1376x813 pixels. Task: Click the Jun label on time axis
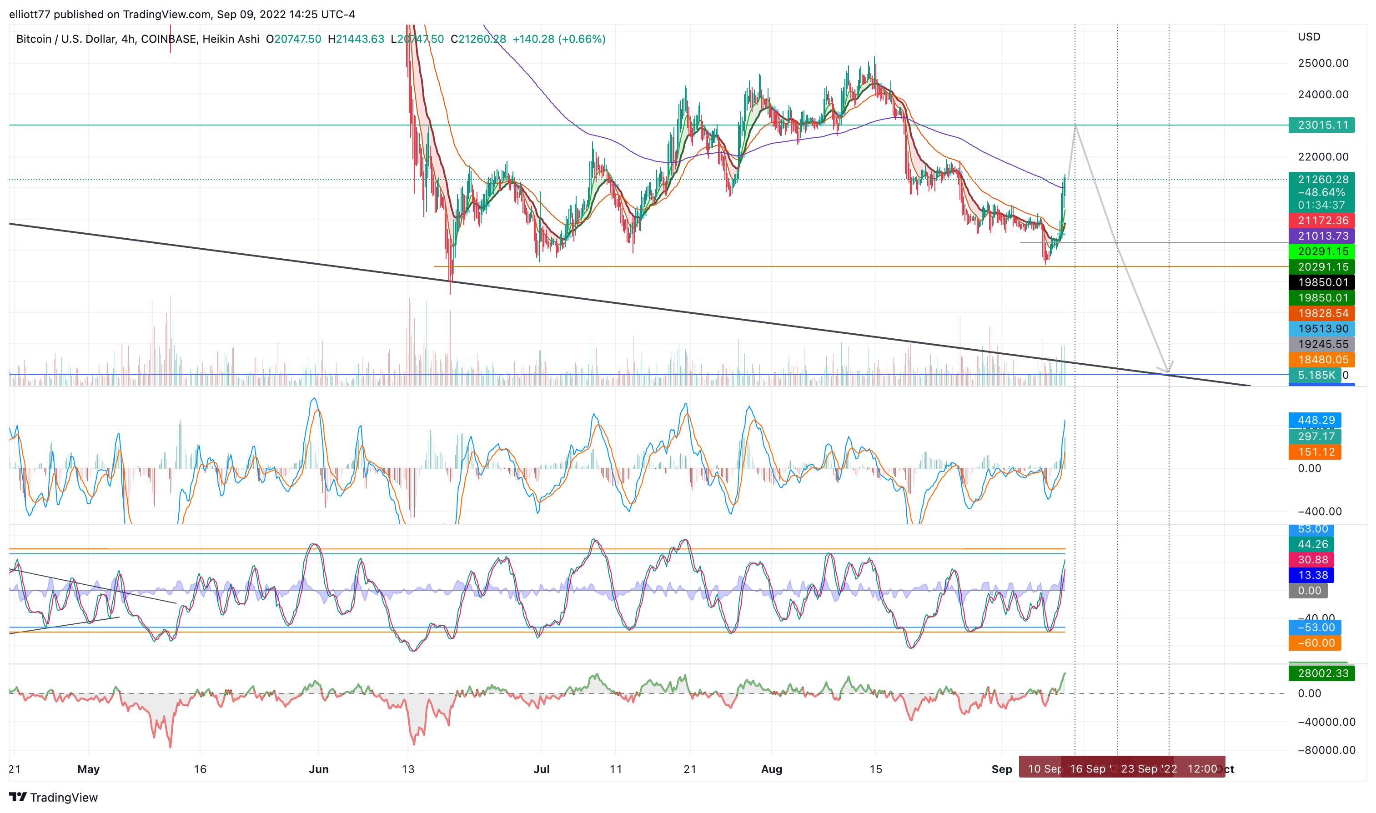click(319, 769)
